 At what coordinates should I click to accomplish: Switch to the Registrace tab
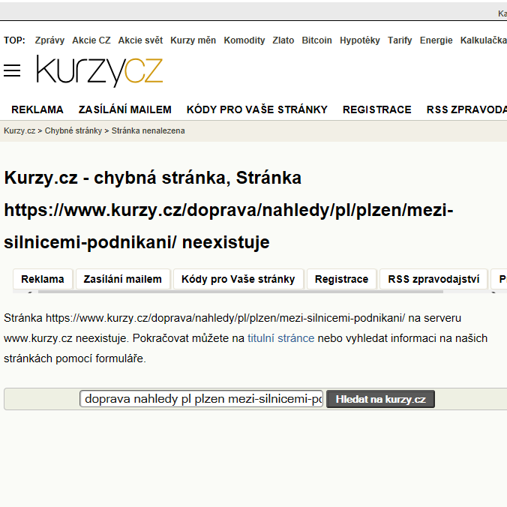click(341, 279)
